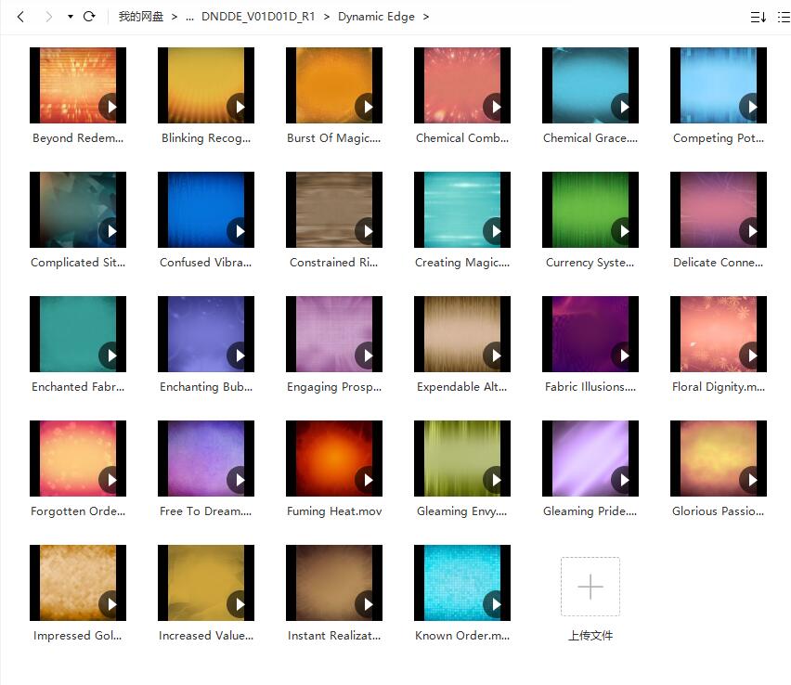Switch to list view mode
Image resolution: width=791 pixels, height=685 pixels.
(x=784, y=17)
